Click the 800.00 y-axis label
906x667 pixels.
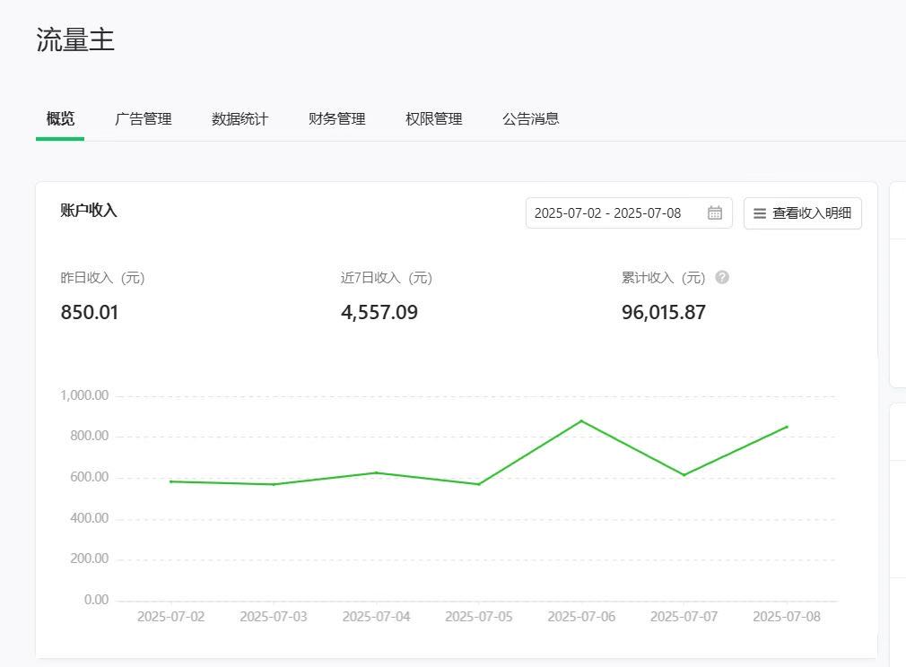point(90,436)
